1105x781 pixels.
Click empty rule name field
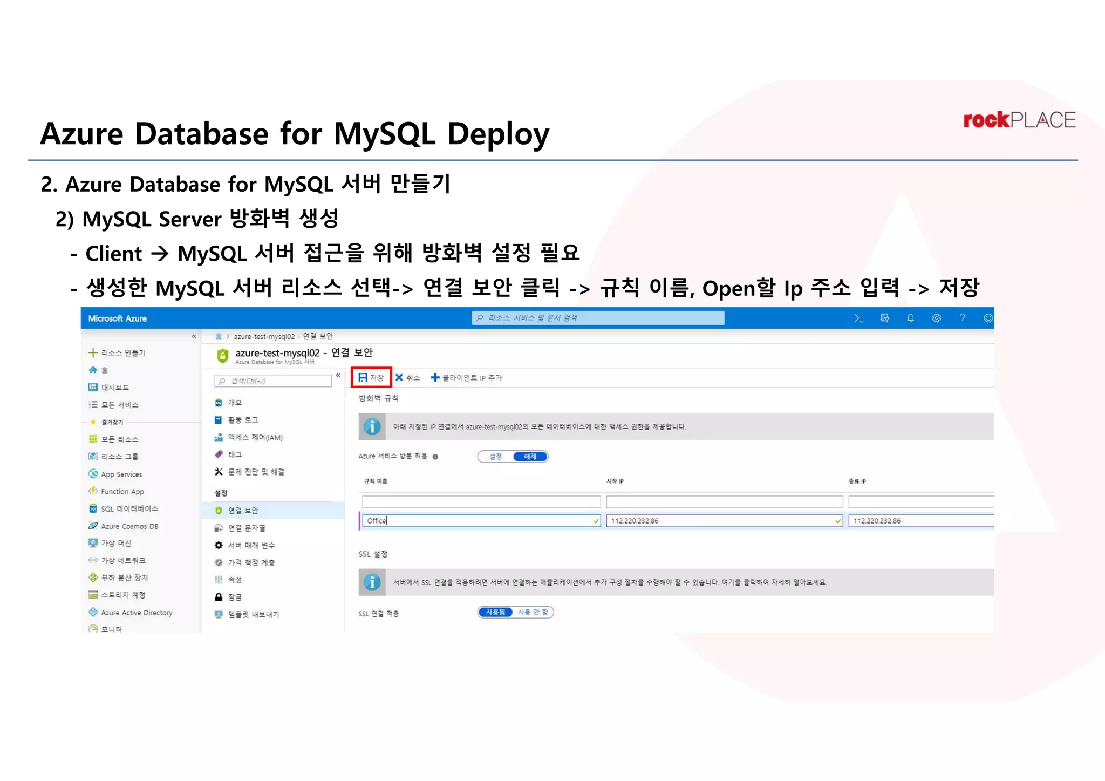481,502
